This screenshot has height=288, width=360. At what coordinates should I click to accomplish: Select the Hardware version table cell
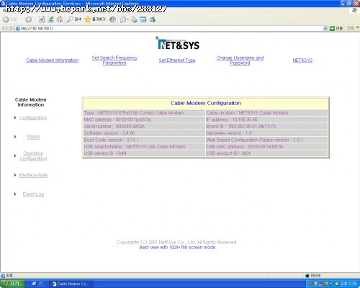[267, 133]
